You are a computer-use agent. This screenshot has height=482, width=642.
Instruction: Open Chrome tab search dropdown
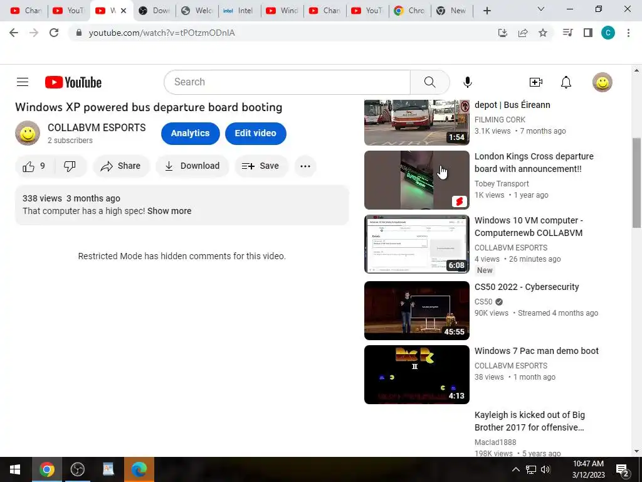(x=541, y=9)
